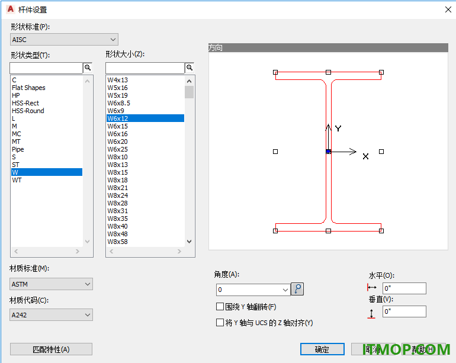Viewport: 456px width, 363px height.
Task: Click the horizontal offset icon
Action: tap(372, 287)
